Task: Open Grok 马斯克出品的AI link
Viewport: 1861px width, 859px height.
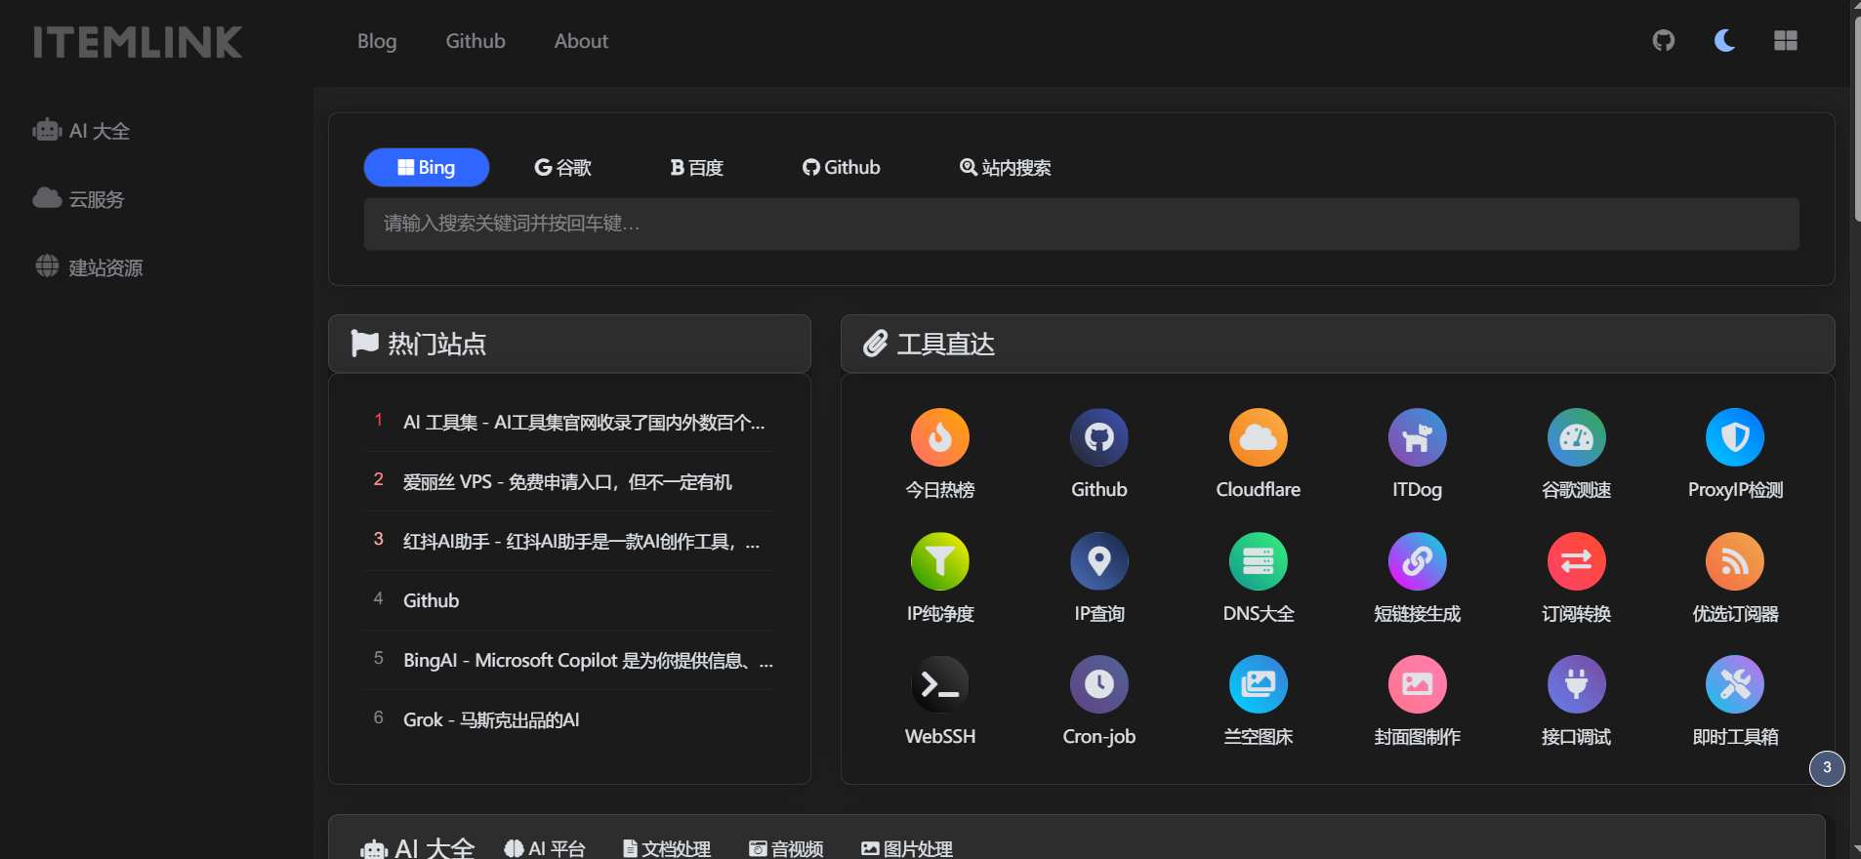Action: (491, 719)
